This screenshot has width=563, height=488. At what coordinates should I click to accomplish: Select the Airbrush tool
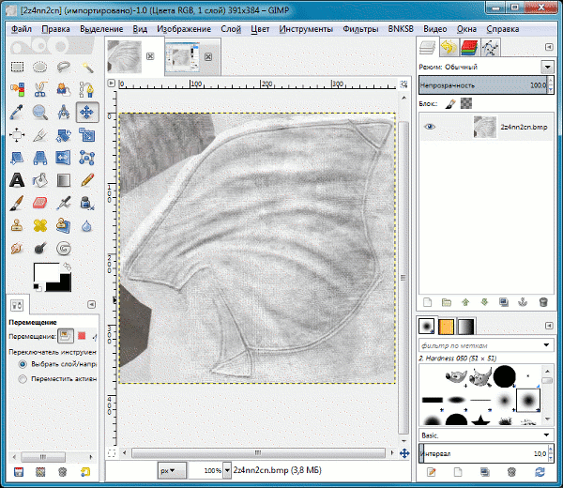point(64,204)
